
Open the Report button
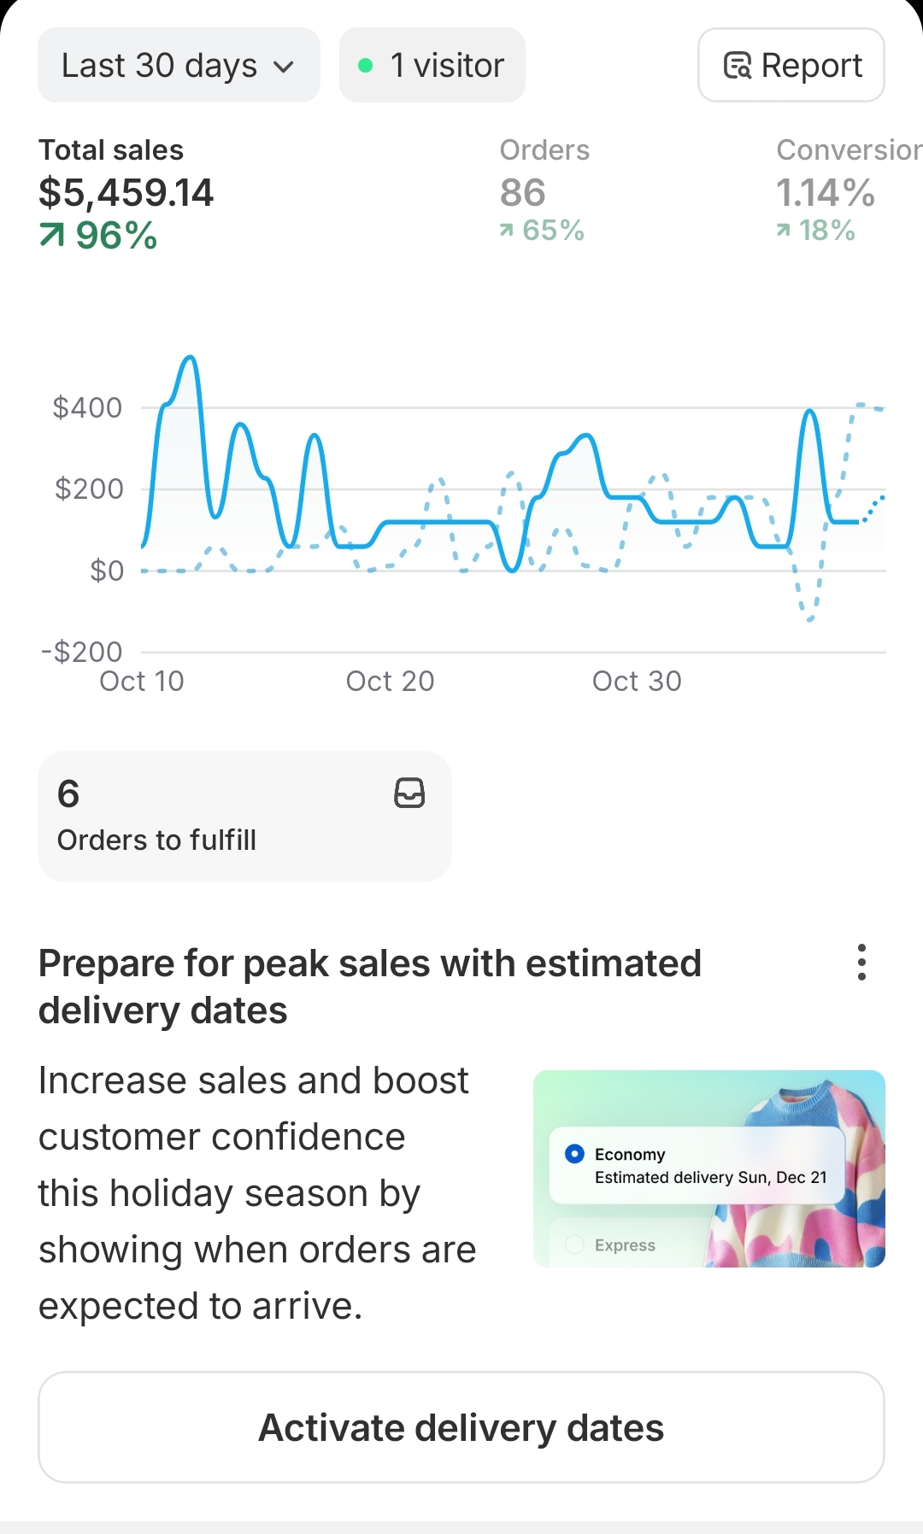click(x=791, y=66)
